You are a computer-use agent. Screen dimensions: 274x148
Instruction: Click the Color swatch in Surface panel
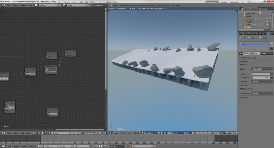tap(261, 74)
